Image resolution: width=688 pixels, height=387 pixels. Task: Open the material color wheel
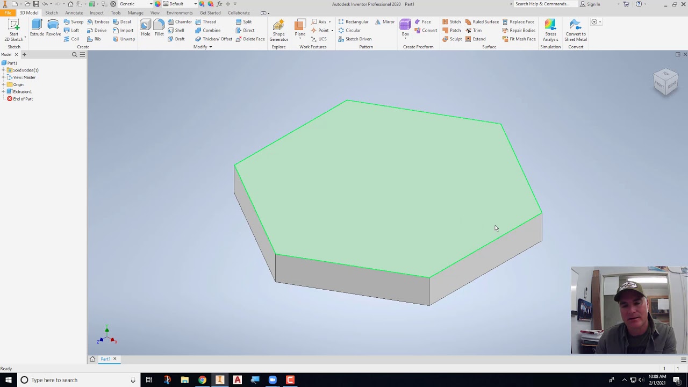pyautogui.click(x=157, y=4)
